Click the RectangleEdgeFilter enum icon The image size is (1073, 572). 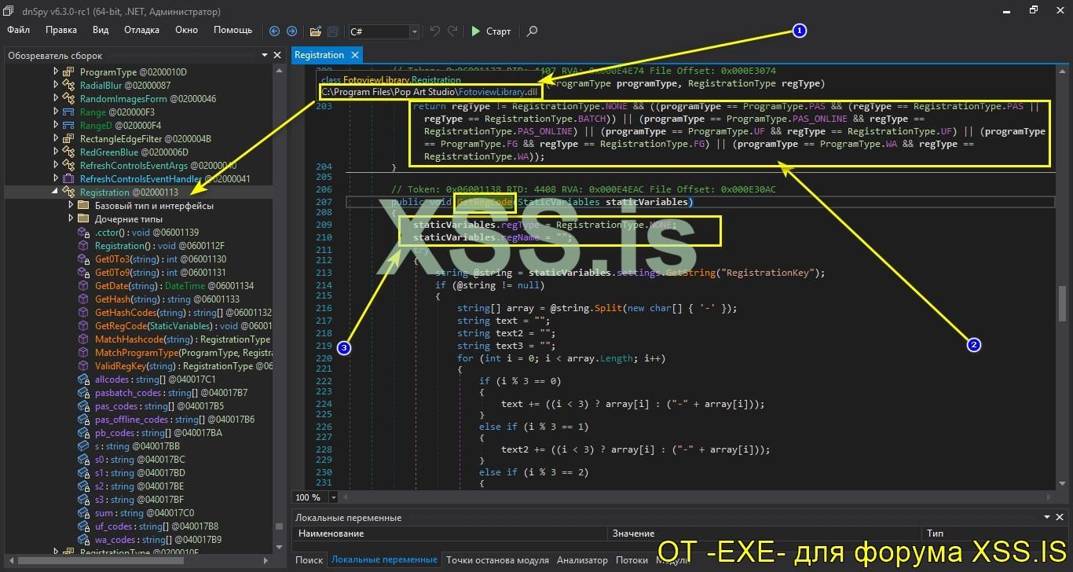69,139
